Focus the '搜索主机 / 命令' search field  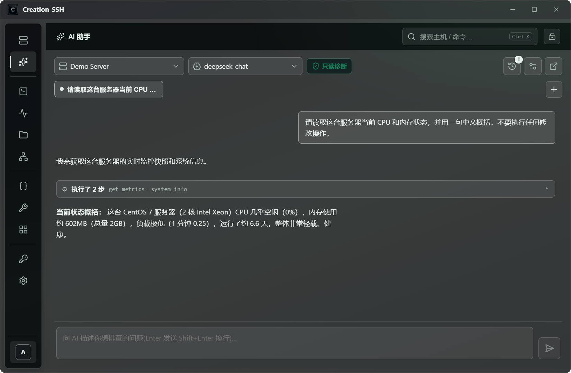[470, 37]
